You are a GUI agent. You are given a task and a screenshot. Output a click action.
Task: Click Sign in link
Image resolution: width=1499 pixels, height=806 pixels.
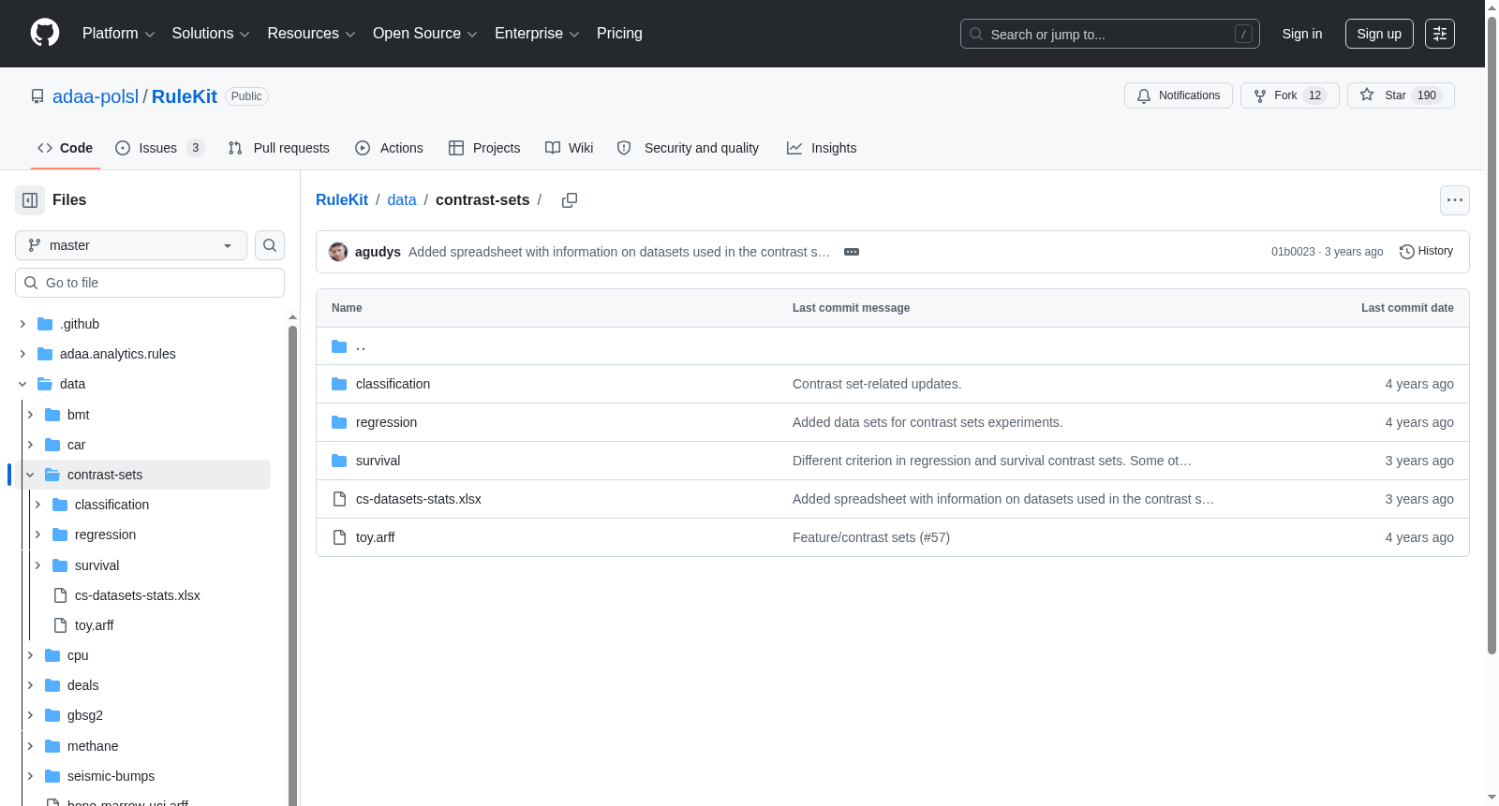click(1302, 34)
